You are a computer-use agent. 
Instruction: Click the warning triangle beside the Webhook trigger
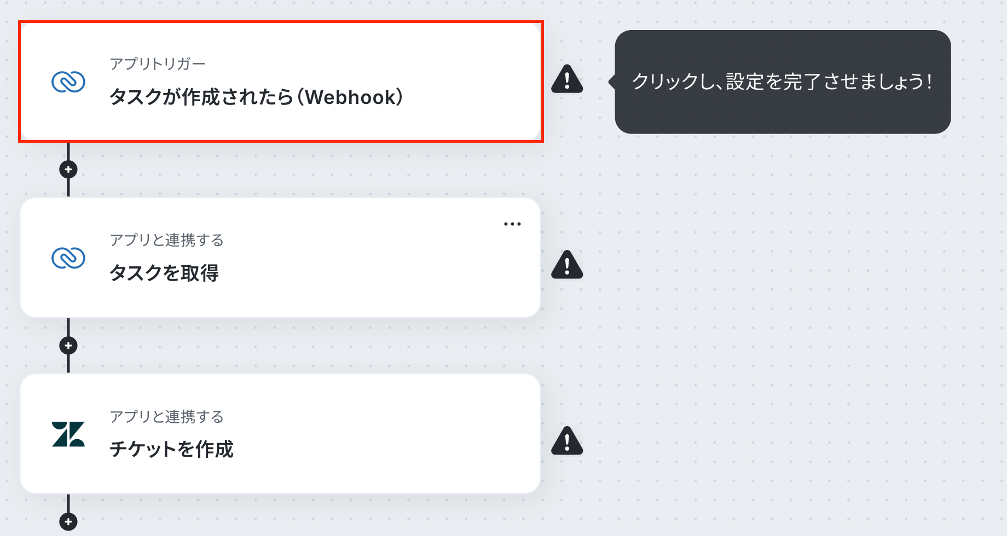567,79
